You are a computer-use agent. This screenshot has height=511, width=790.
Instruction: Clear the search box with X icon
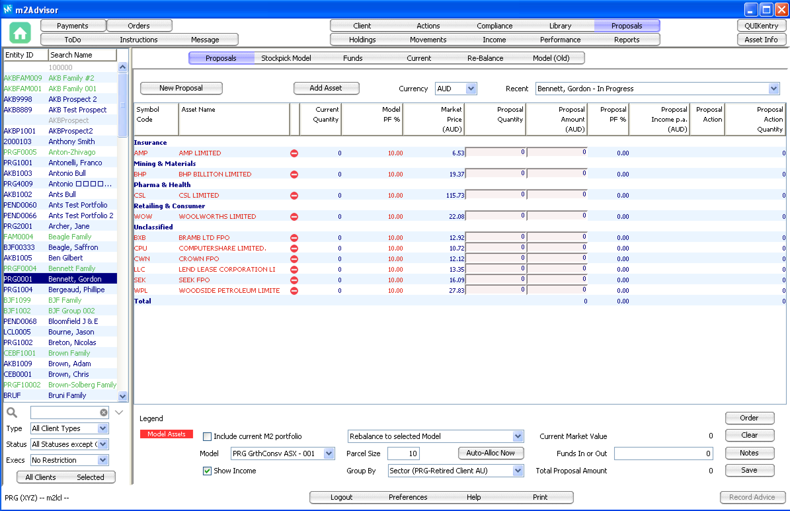104,413
